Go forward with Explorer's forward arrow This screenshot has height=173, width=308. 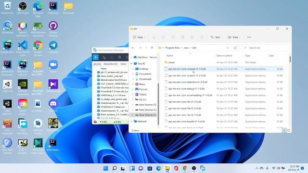point(140,48)
